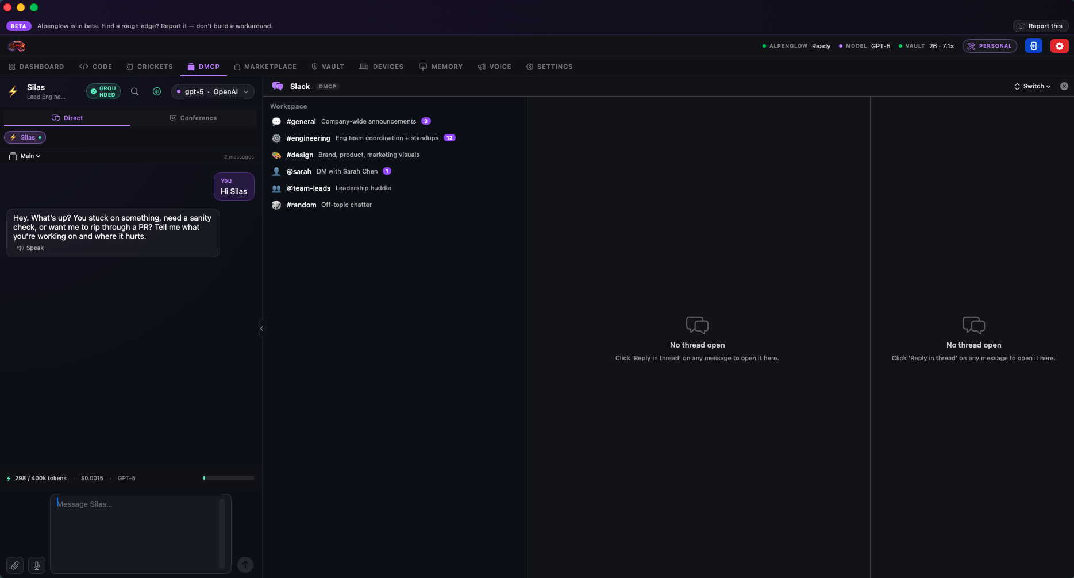This screenshot has height=578, width=1074.
Task: Click the #general speech bubble icon
Action: 276,122
